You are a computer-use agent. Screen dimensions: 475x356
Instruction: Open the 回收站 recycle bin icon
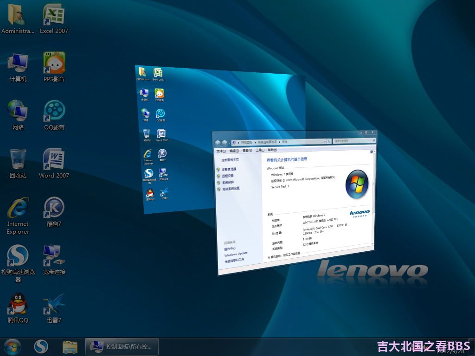(18, 164)
